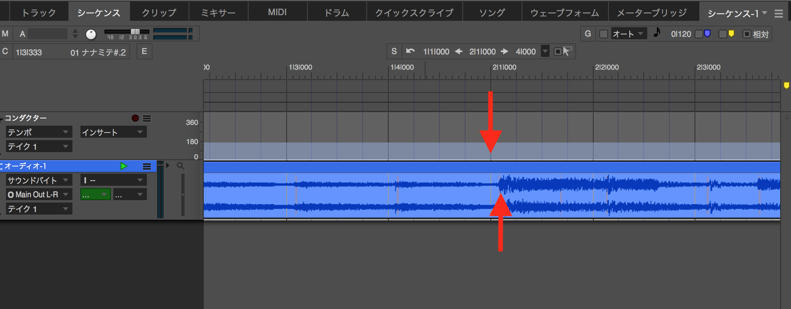791x309 pixels.
Task: Expand the サウンドバイト layer dropdown
Action: (x=39, y=181)
